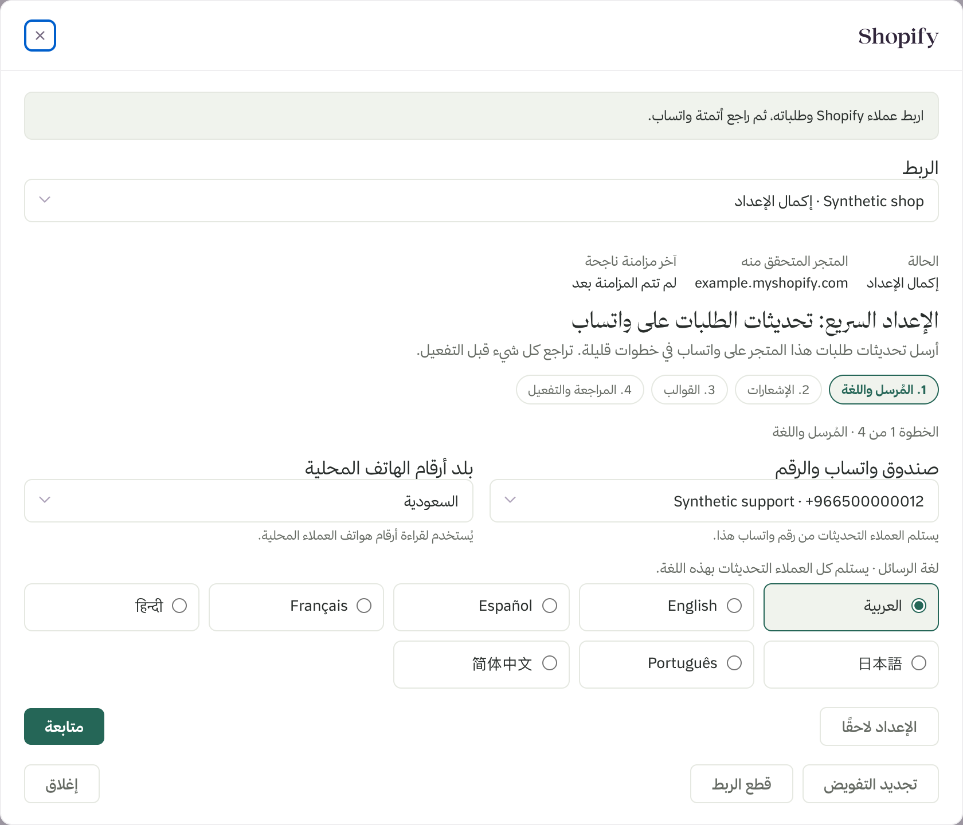The height and width of the screenshot is (825, 963).
Task: Click the يُستخدم لقراءة أرقام هواتف helper text
Action: pos(366,536)
